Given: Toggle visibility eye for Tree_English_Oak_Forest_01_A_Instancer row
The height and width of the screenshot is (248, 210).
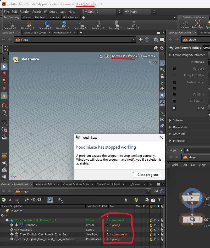Looking at the screenshot, I should point(155,239).
